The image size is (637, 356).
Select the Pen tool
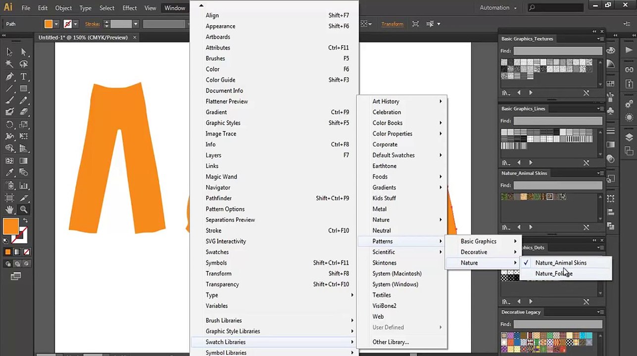(9, 77)
